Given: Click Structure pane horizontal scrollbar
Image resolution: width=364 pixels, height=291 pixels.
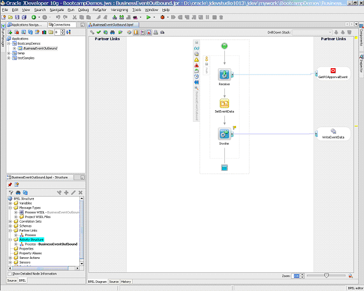Looking at the screenshot, I should click(44, 268).
